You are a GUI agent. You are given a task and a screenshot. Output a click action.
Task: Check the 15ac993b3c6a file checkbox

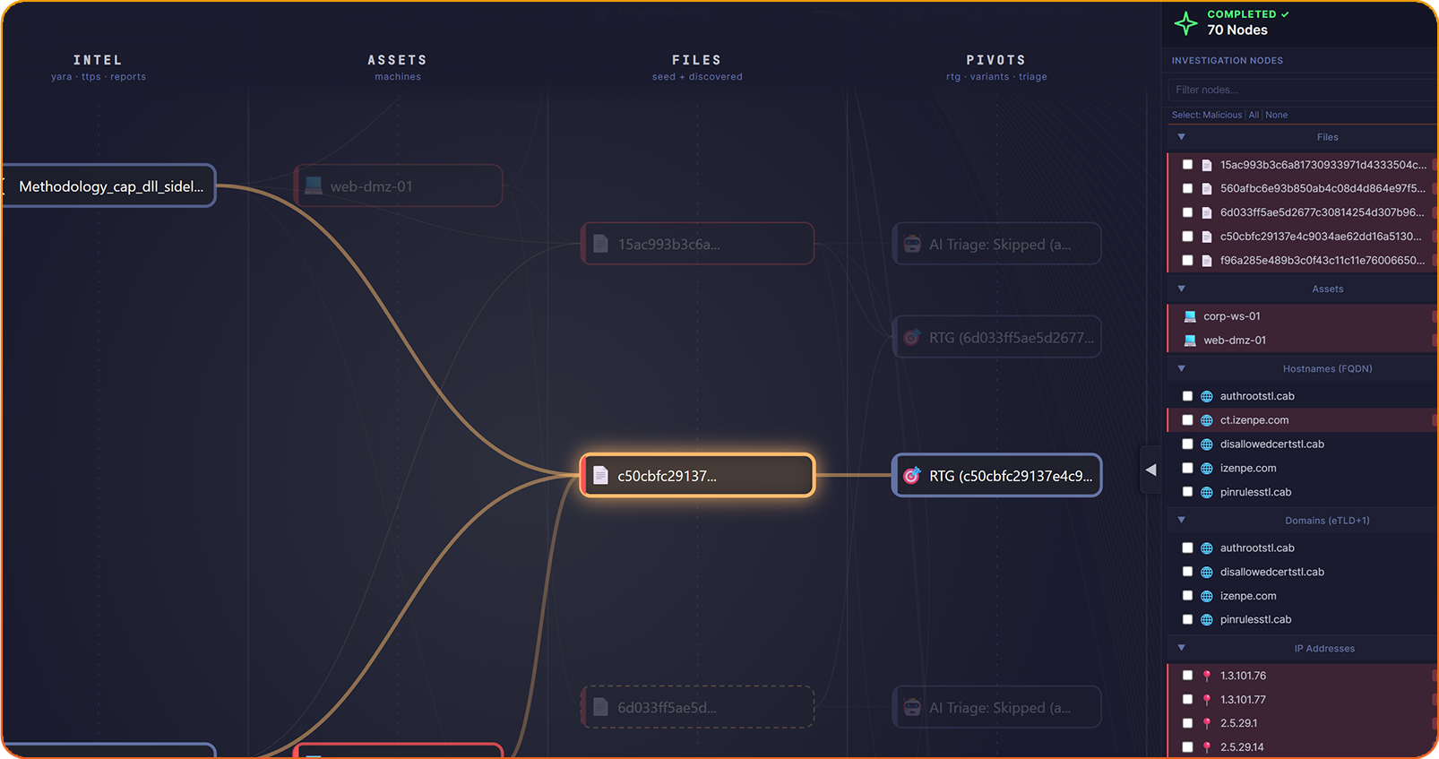(x=1187, y=165)
